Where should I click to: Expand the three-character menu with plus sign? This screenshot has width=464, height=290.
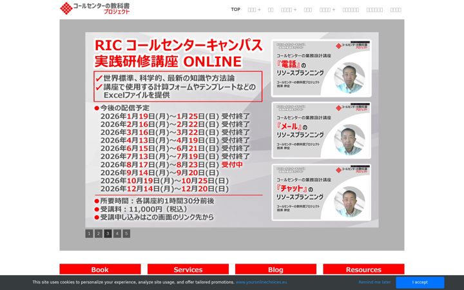tap(254, 10)
